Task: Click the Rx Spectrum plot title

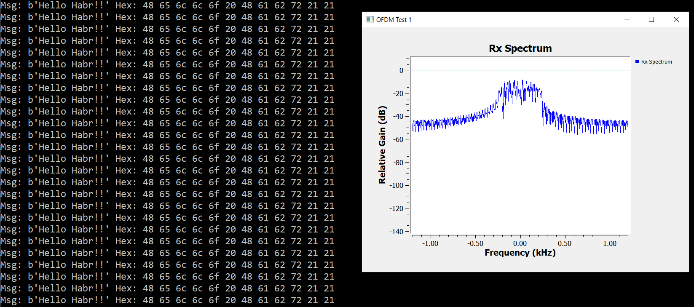Action: (520, 48)
